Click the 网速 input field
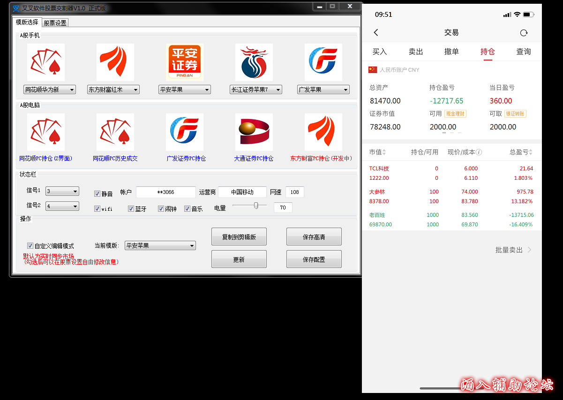Viewport: 563px width, 400px height. tap(295, 192)
